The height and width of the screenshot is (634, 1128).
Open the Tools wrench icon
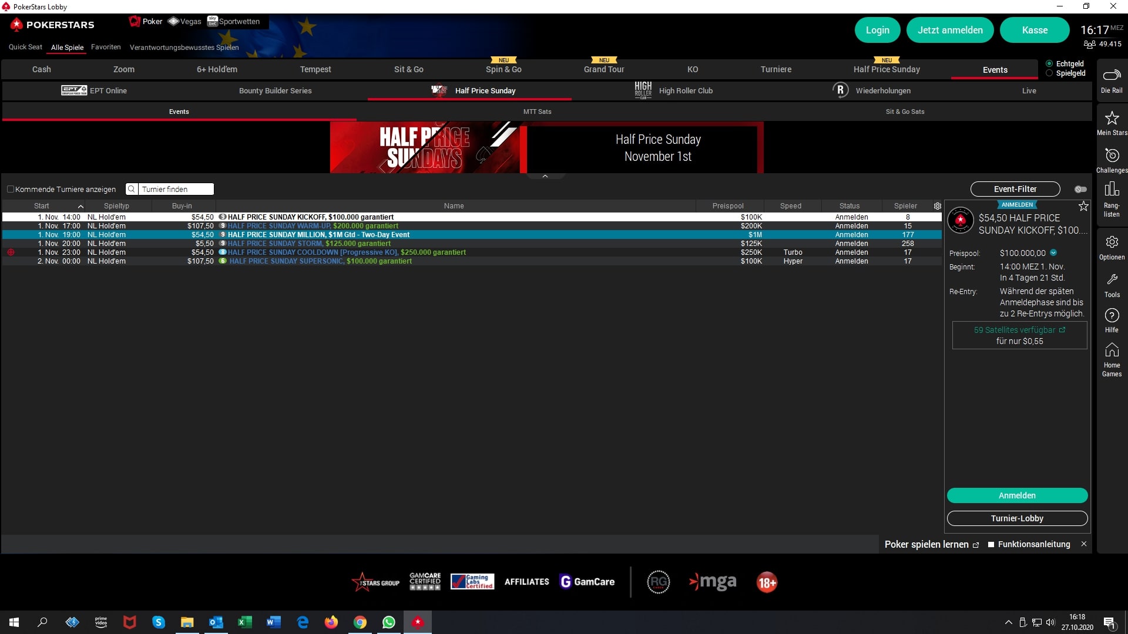[1112, 280]
